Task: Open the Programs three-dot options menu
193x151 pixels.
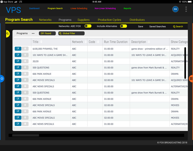Action: [33, 33]
